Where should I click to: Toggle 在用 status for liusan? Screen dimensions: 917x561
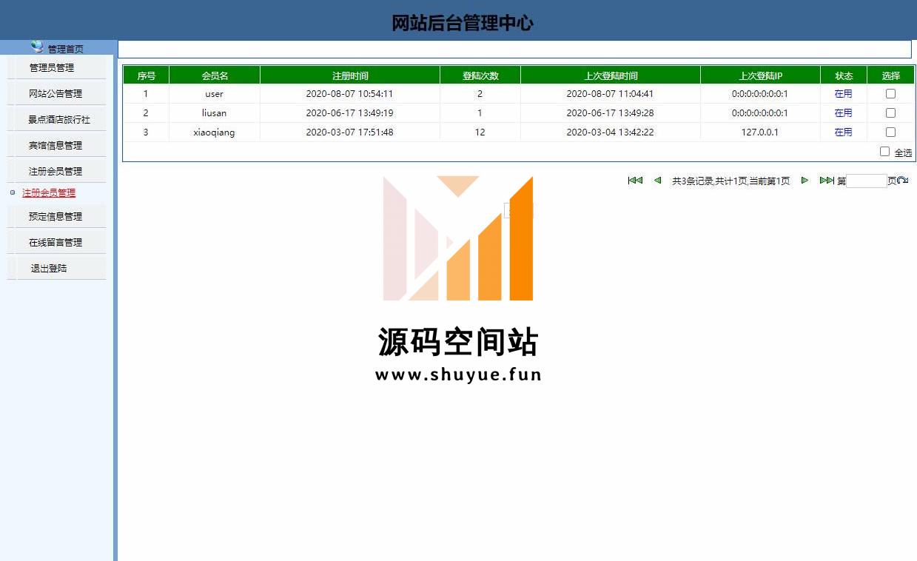click(x=843, y=113)
